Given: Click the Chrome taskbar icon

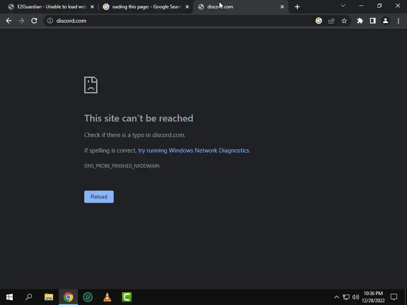Looking at the screenshot, I should pos(68,297).
